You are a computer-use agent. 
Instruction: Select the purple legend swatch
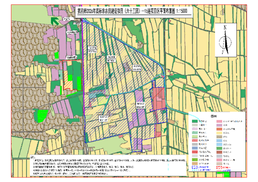(x=219, y=125)
